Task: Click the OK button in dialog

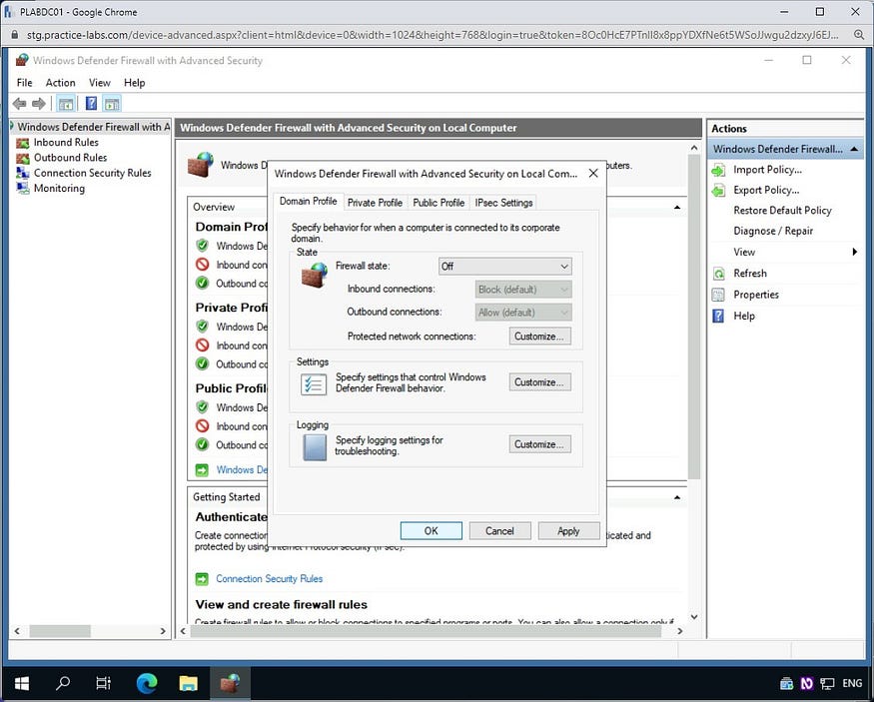Action: (431, 531)
